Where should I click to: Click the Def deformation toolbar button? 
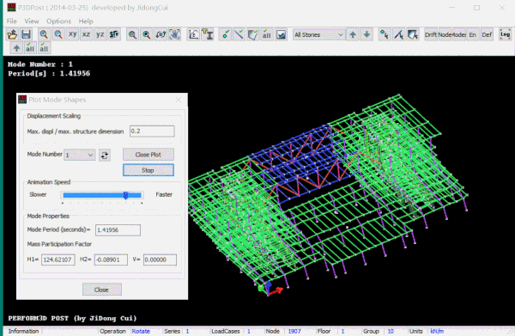pyautogui.click(x=487, y=34)
